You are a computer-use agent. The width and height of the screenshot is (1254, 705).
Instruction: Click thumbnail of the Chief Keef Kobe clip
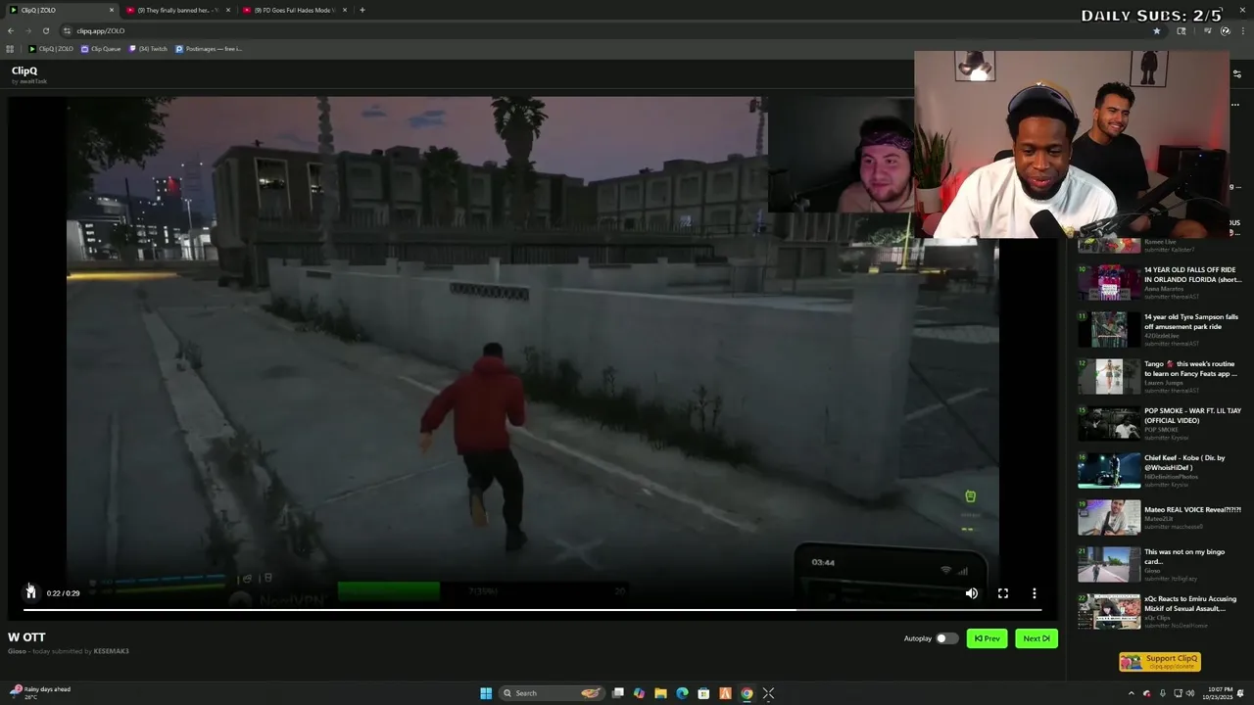(x=1109, y=471)
